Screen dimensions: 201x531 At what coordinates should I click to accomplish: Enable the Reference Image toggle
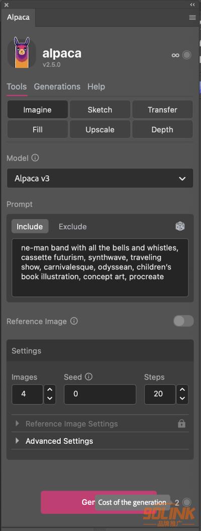point(184,321)
